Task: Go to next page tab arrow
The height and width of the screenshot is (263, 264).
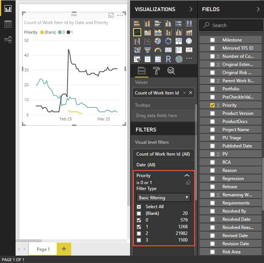Action: click(24, 249)
